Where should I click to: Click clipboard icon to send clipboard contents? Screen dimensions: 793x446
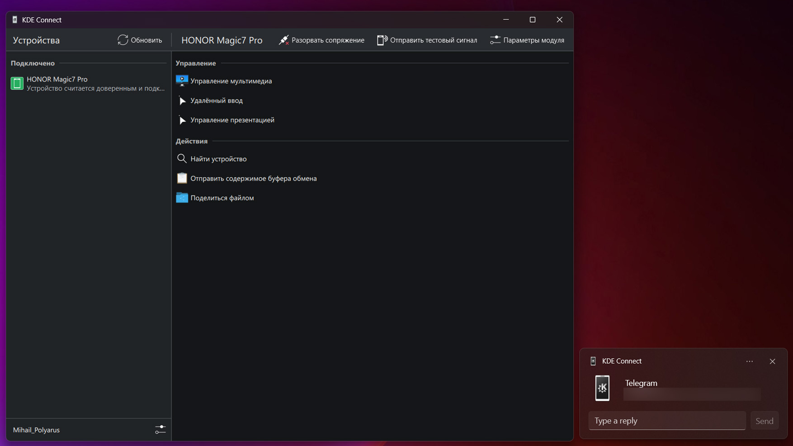coord(182,178)
